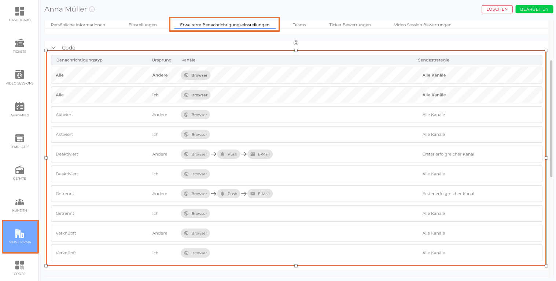Open Video Sessions sidebar icon
Image resolution: width=556 pixels, height=281 pixels.
[19, 77]
